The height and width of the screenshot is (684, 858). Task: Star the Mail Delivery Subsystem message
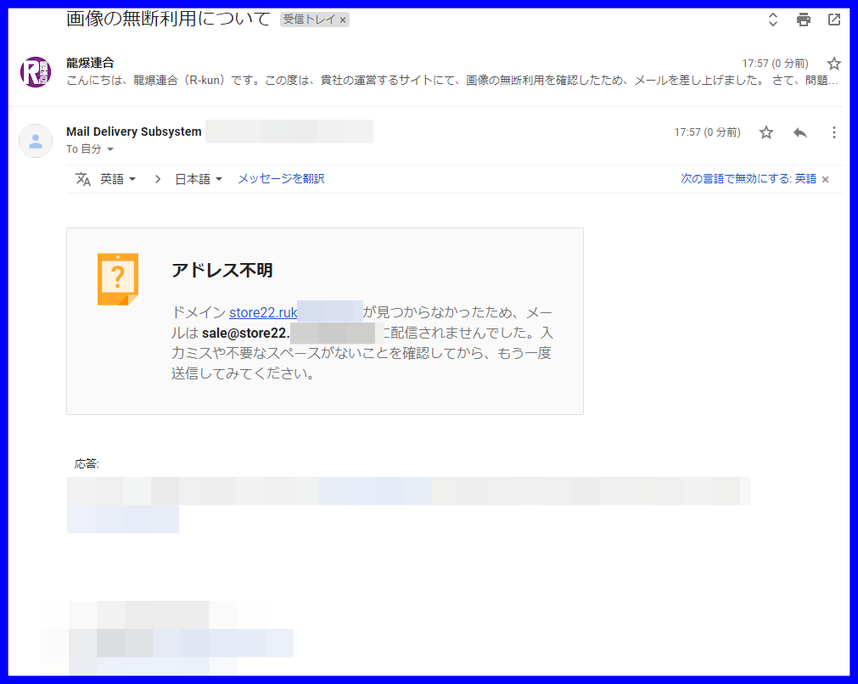(765, 132)
